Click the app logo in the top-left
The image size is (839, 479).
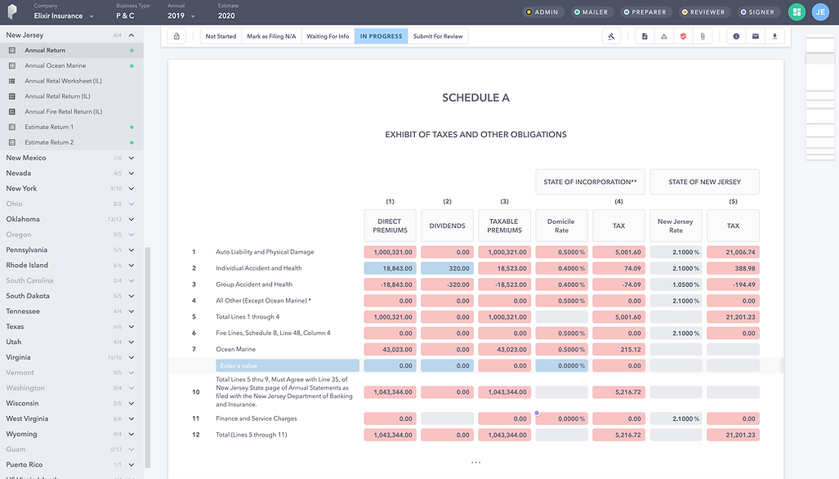coord(12,11)
